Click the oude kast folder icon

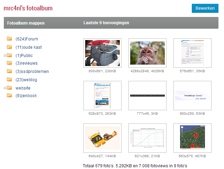[x=9, y=47]
